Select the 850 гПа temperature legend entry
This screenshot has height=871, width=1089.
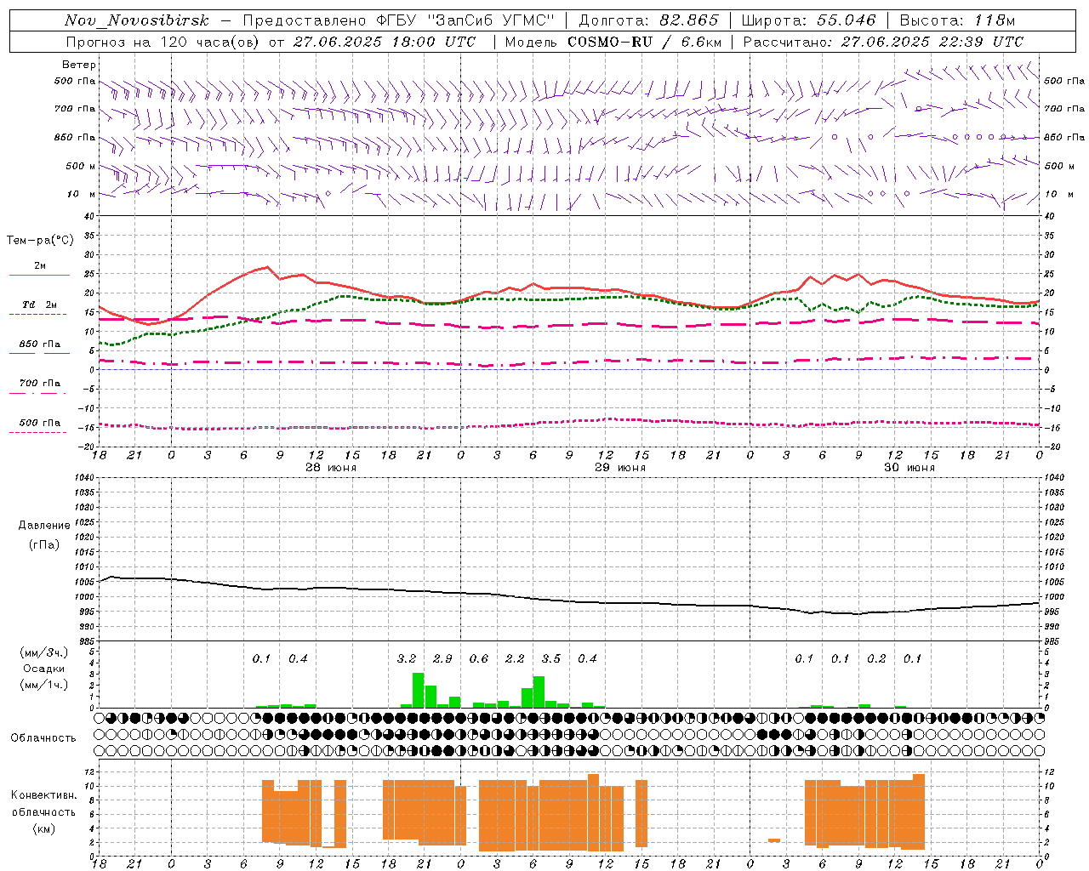point(39,344)
